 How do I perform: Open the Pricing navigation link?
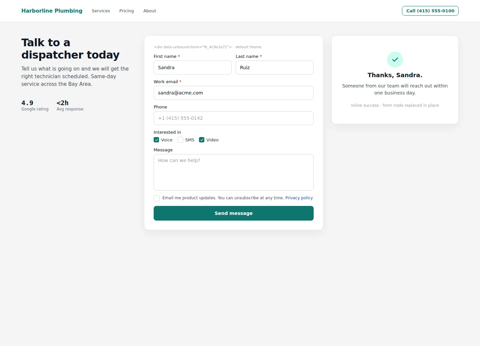click(127, 11)
